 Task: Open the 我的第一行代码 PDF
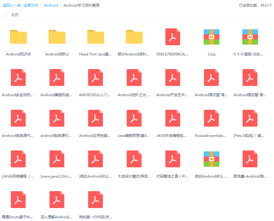tap(95, 200)
